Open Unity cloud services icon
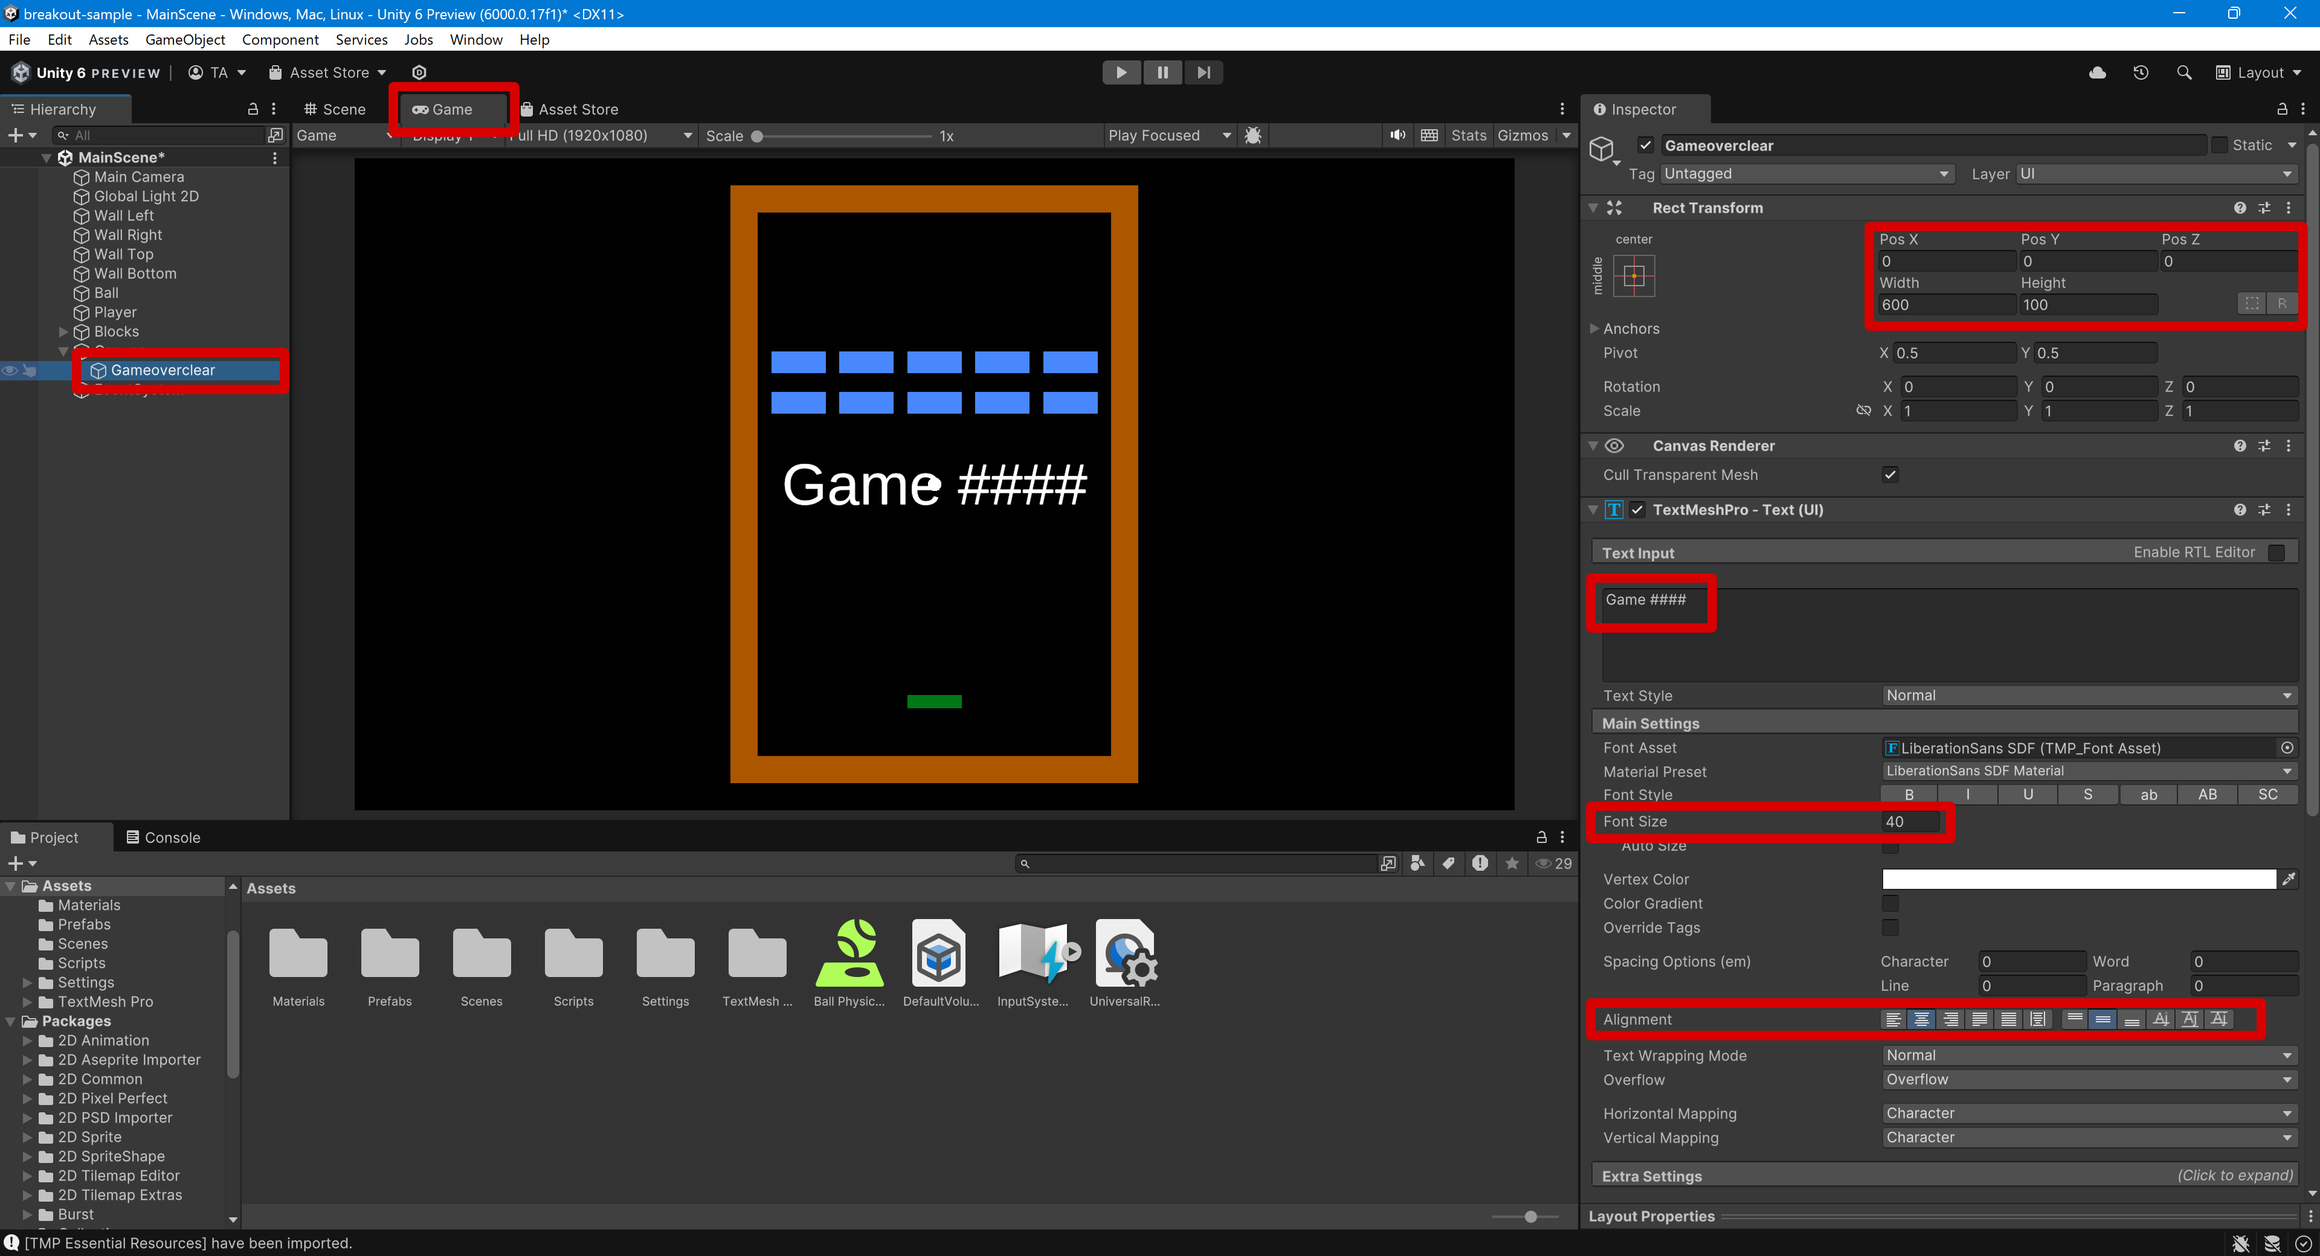This screenshot has width=2320, height=1256. pyautogui.click(x=2096, y=72)
